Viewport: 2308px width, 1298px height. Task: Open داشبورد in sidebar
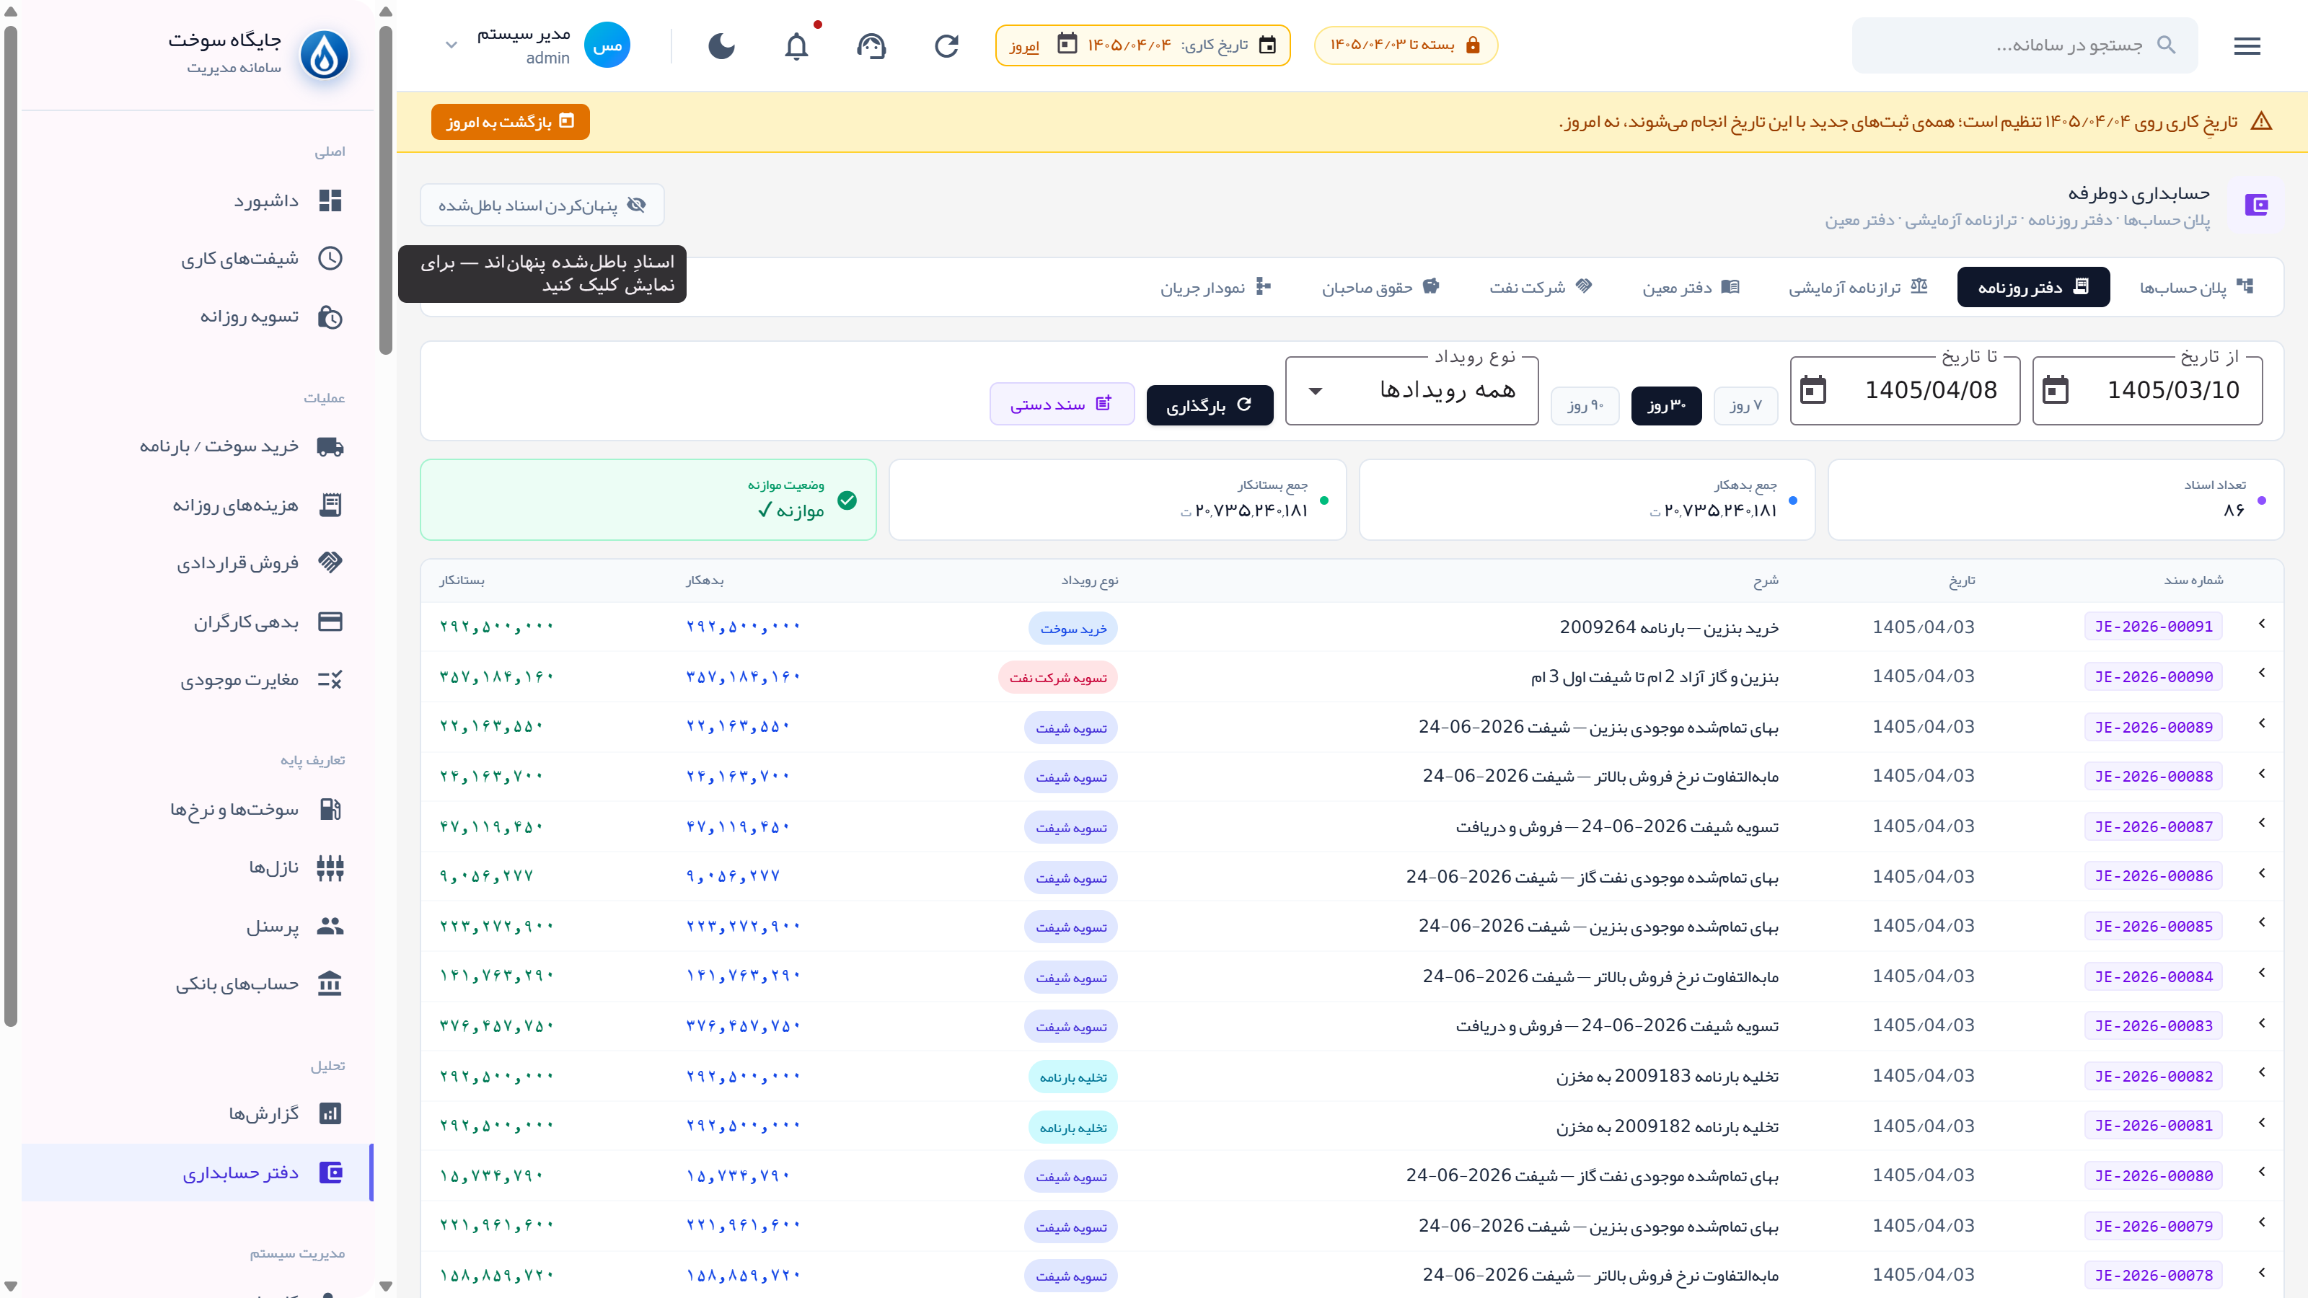[x=197, y=200]
